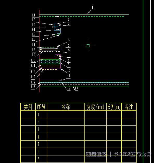Select the 名称 column header cell
The width and height of the screenshot is (154, 163).
[x=66, y=107]
